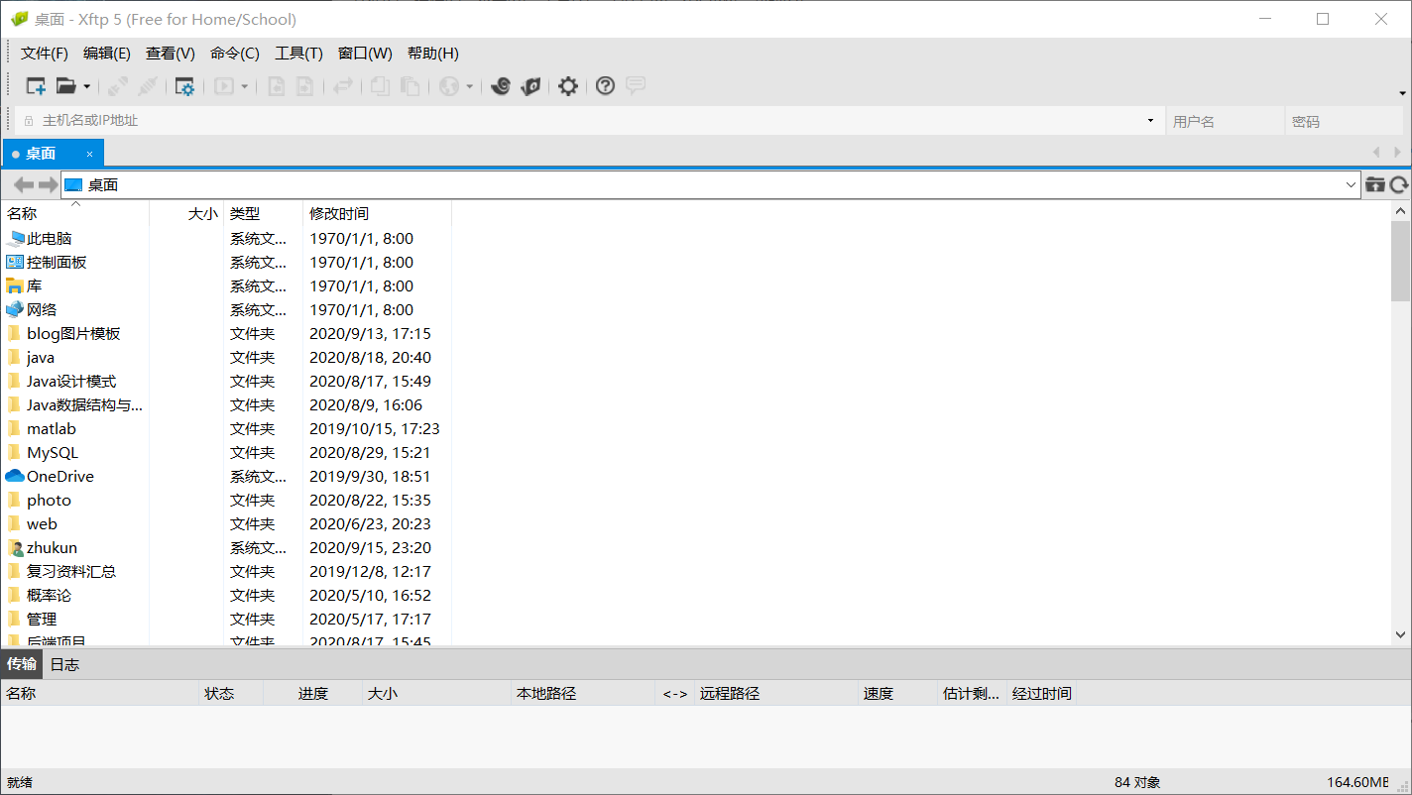This screenshot has width=1412, height=795.
Task: Click the session properties gear-window icon
Action: [x=184, y=86]
